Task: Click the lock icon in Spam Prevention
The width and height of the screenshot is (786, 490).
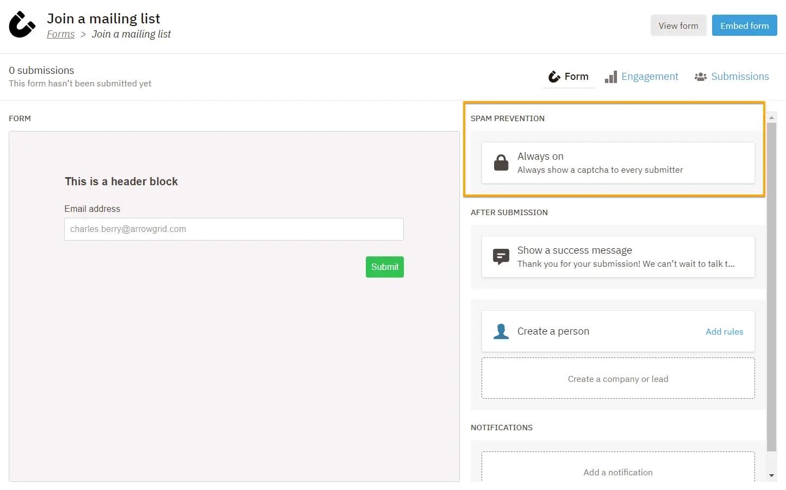Action: tap(501, 162)
